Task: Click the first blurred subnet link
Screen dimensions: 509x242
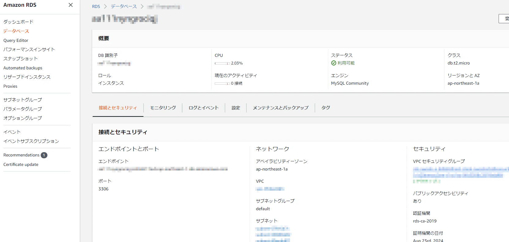Action: click(272, 229)
